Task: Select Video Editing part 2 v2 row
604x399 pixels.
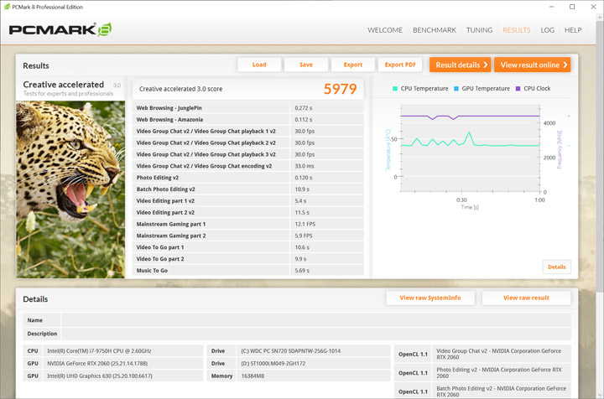Action: click(248, 212)
